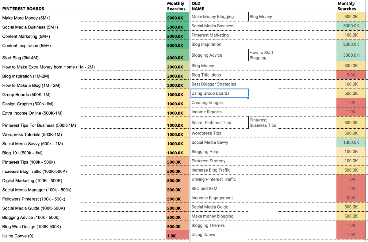Select the "Blogging Themes" cell
The image size is (368, 242).
click(208, 225)
